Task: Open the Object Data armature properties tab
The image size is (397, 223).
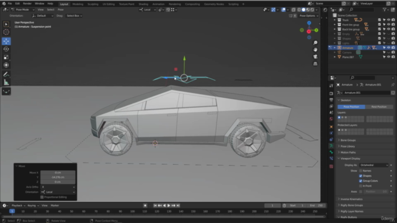Action: (x=331, y=146)
